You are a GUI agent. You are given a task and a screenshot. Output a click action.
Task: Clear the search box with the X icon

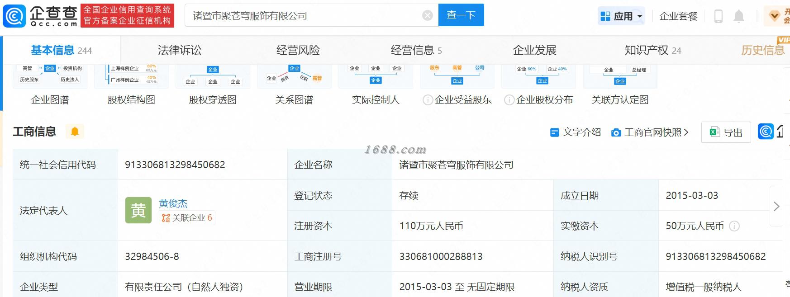(x=427, y=16)
